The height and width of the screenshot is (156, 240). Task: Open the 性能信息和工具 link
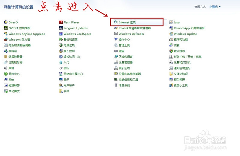click(x=128, y=80)
